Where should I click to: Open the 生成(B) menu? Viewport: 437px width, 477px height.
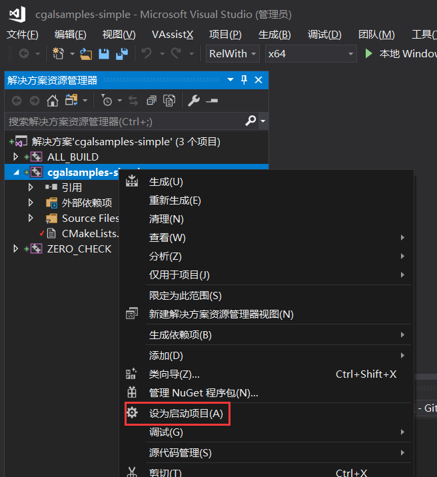[x=274, y=35]
